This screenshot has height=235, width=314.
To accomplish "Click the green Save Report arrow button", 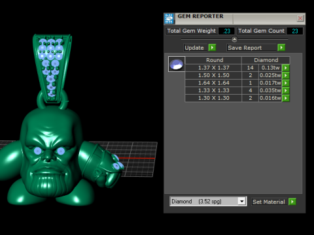I will pyautogui.click(x=281, y=48).
